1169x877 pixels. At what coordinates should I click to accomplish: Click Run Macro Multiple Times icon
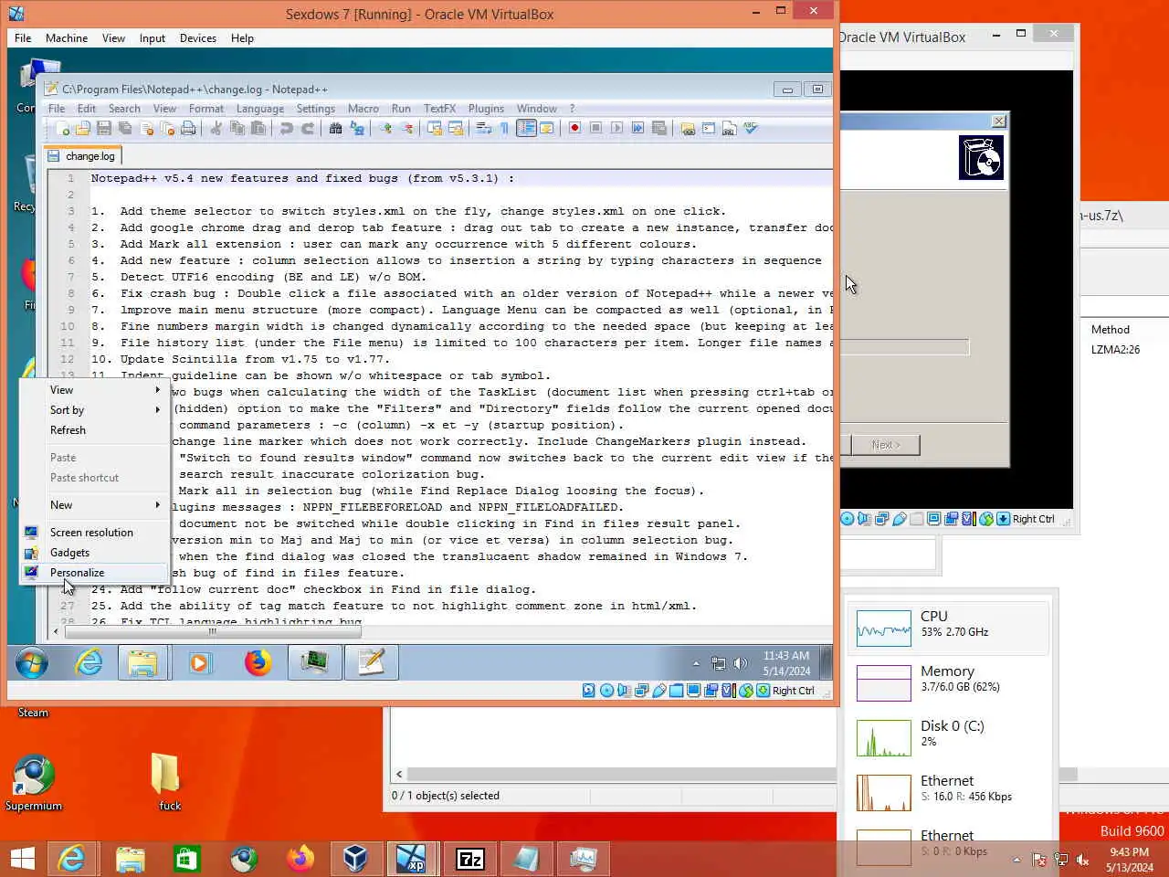pos(637,129)
